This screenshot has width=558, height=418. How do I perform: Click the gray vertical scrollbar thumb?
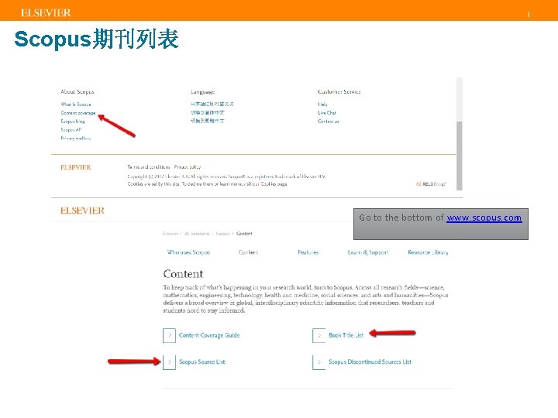click(460, 156)
